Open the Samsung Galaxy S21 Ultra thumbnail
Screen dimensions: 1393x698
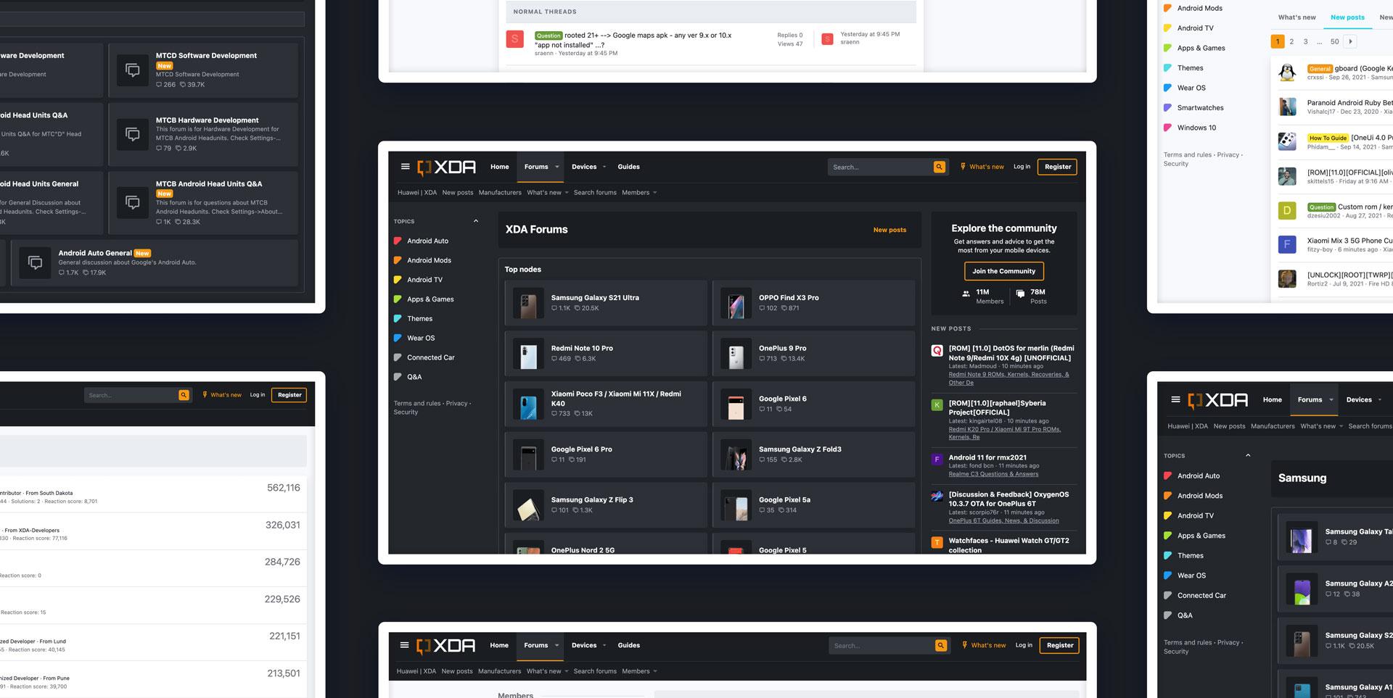tap(528, 303)
